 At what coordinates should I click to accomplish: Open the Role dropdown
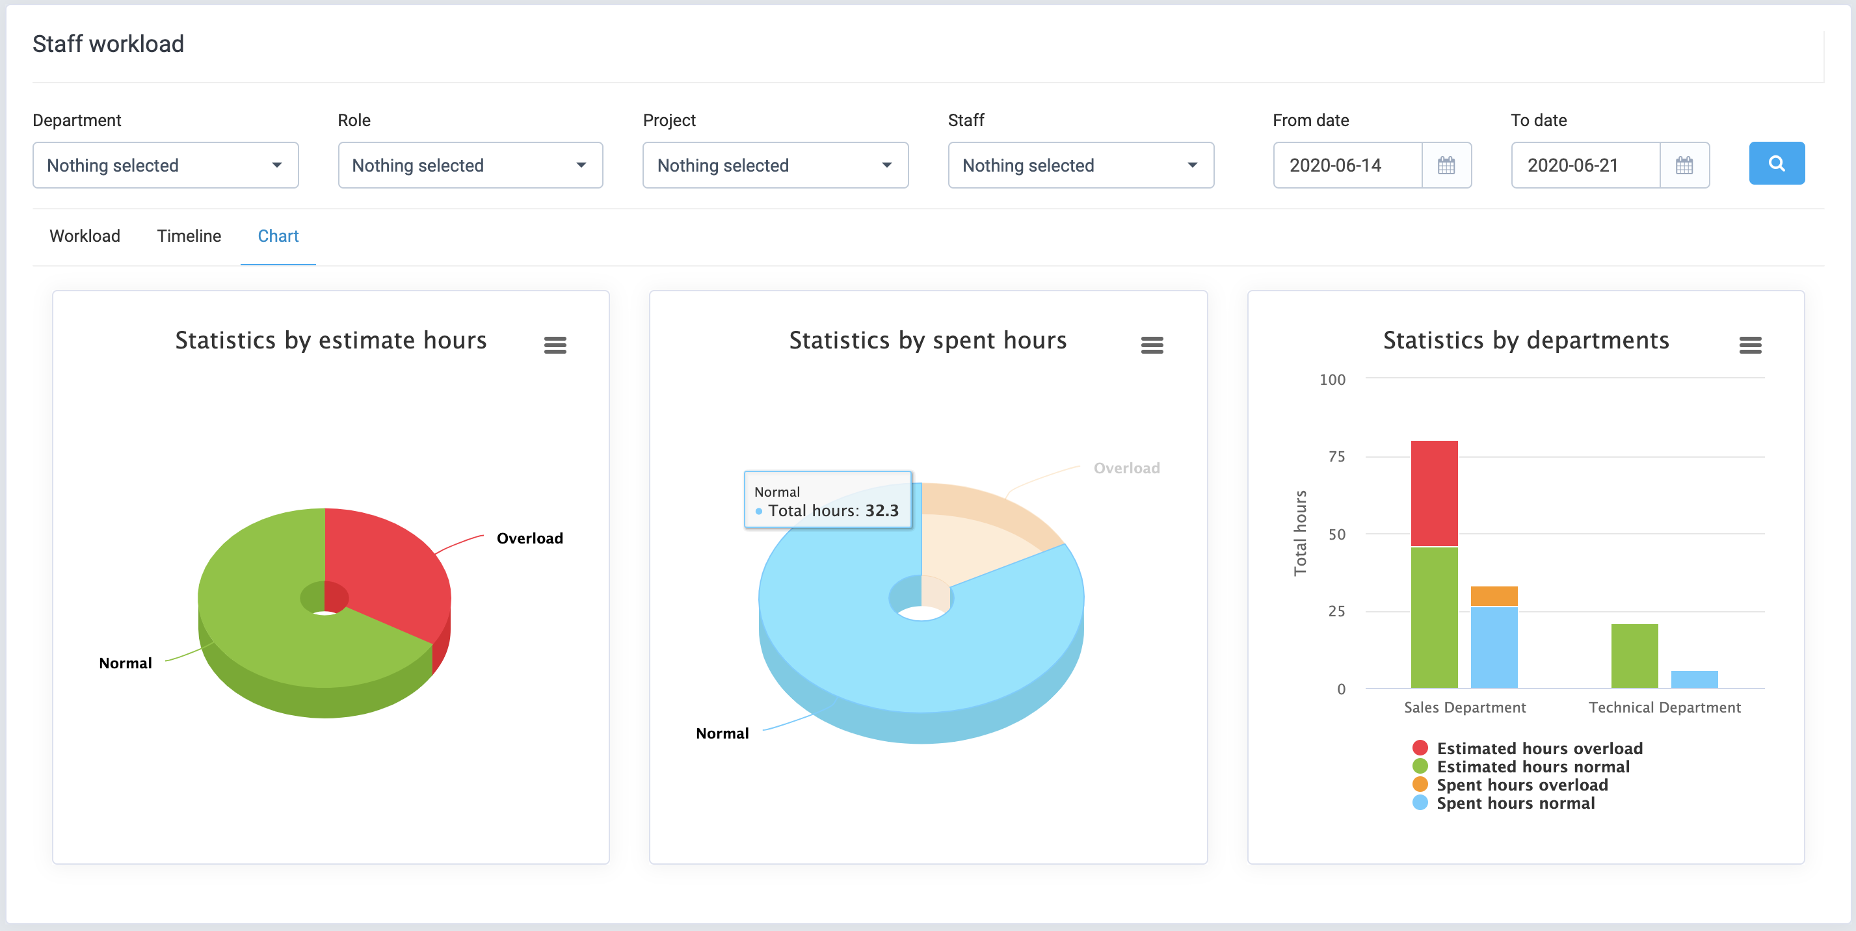470,165
